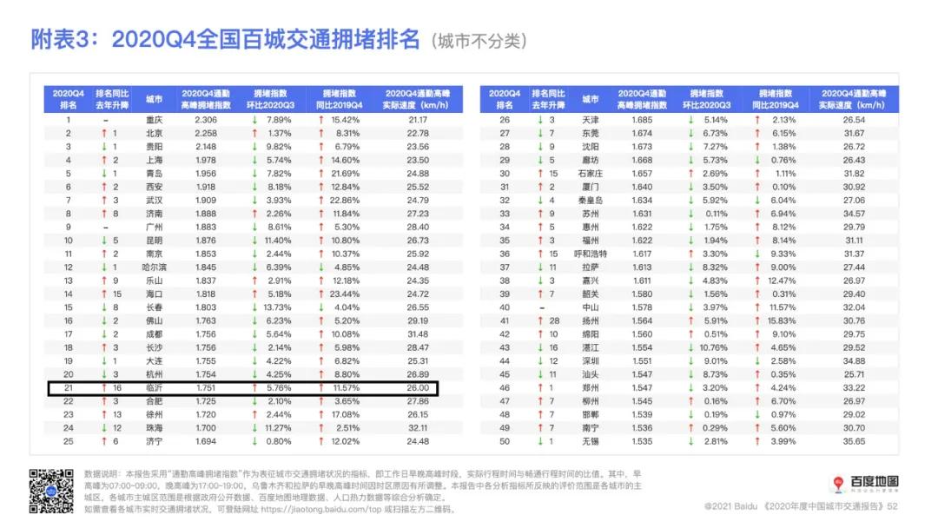Click the city cell '广州'
Image resolution: width=938 pixels, height=528 pixels.
click(155, 228)
